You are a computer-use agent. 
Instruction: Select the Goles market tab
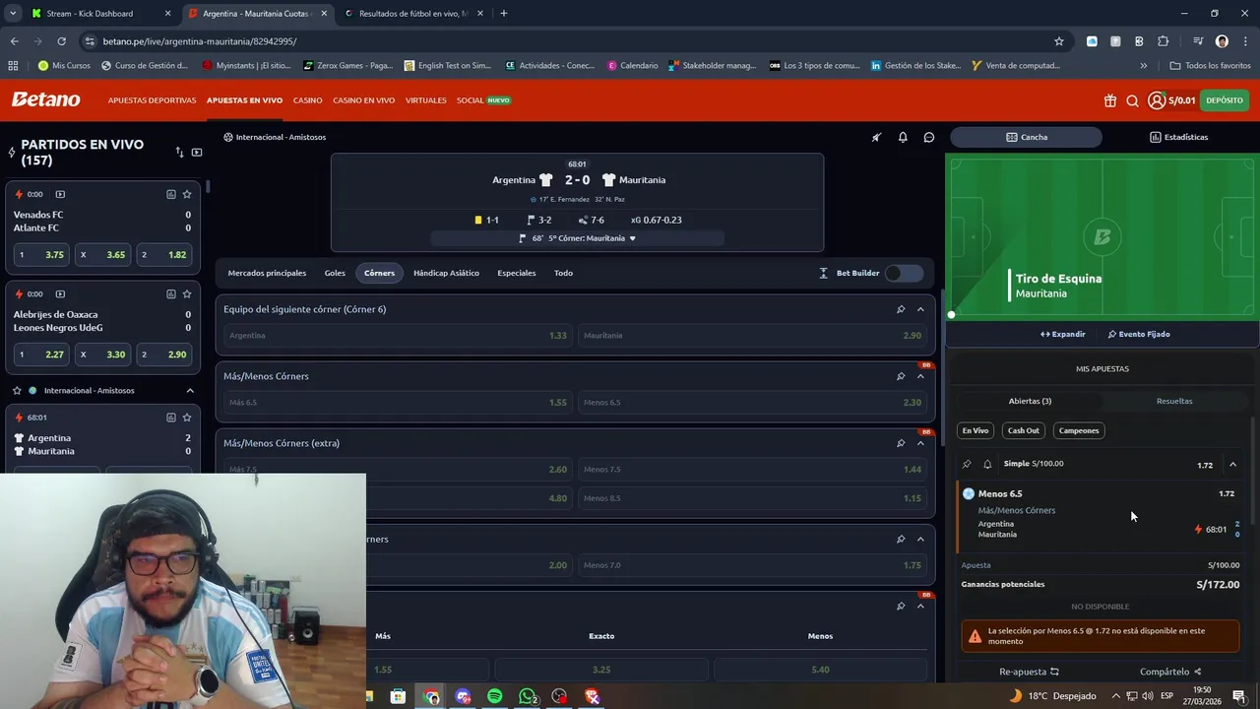335,273
